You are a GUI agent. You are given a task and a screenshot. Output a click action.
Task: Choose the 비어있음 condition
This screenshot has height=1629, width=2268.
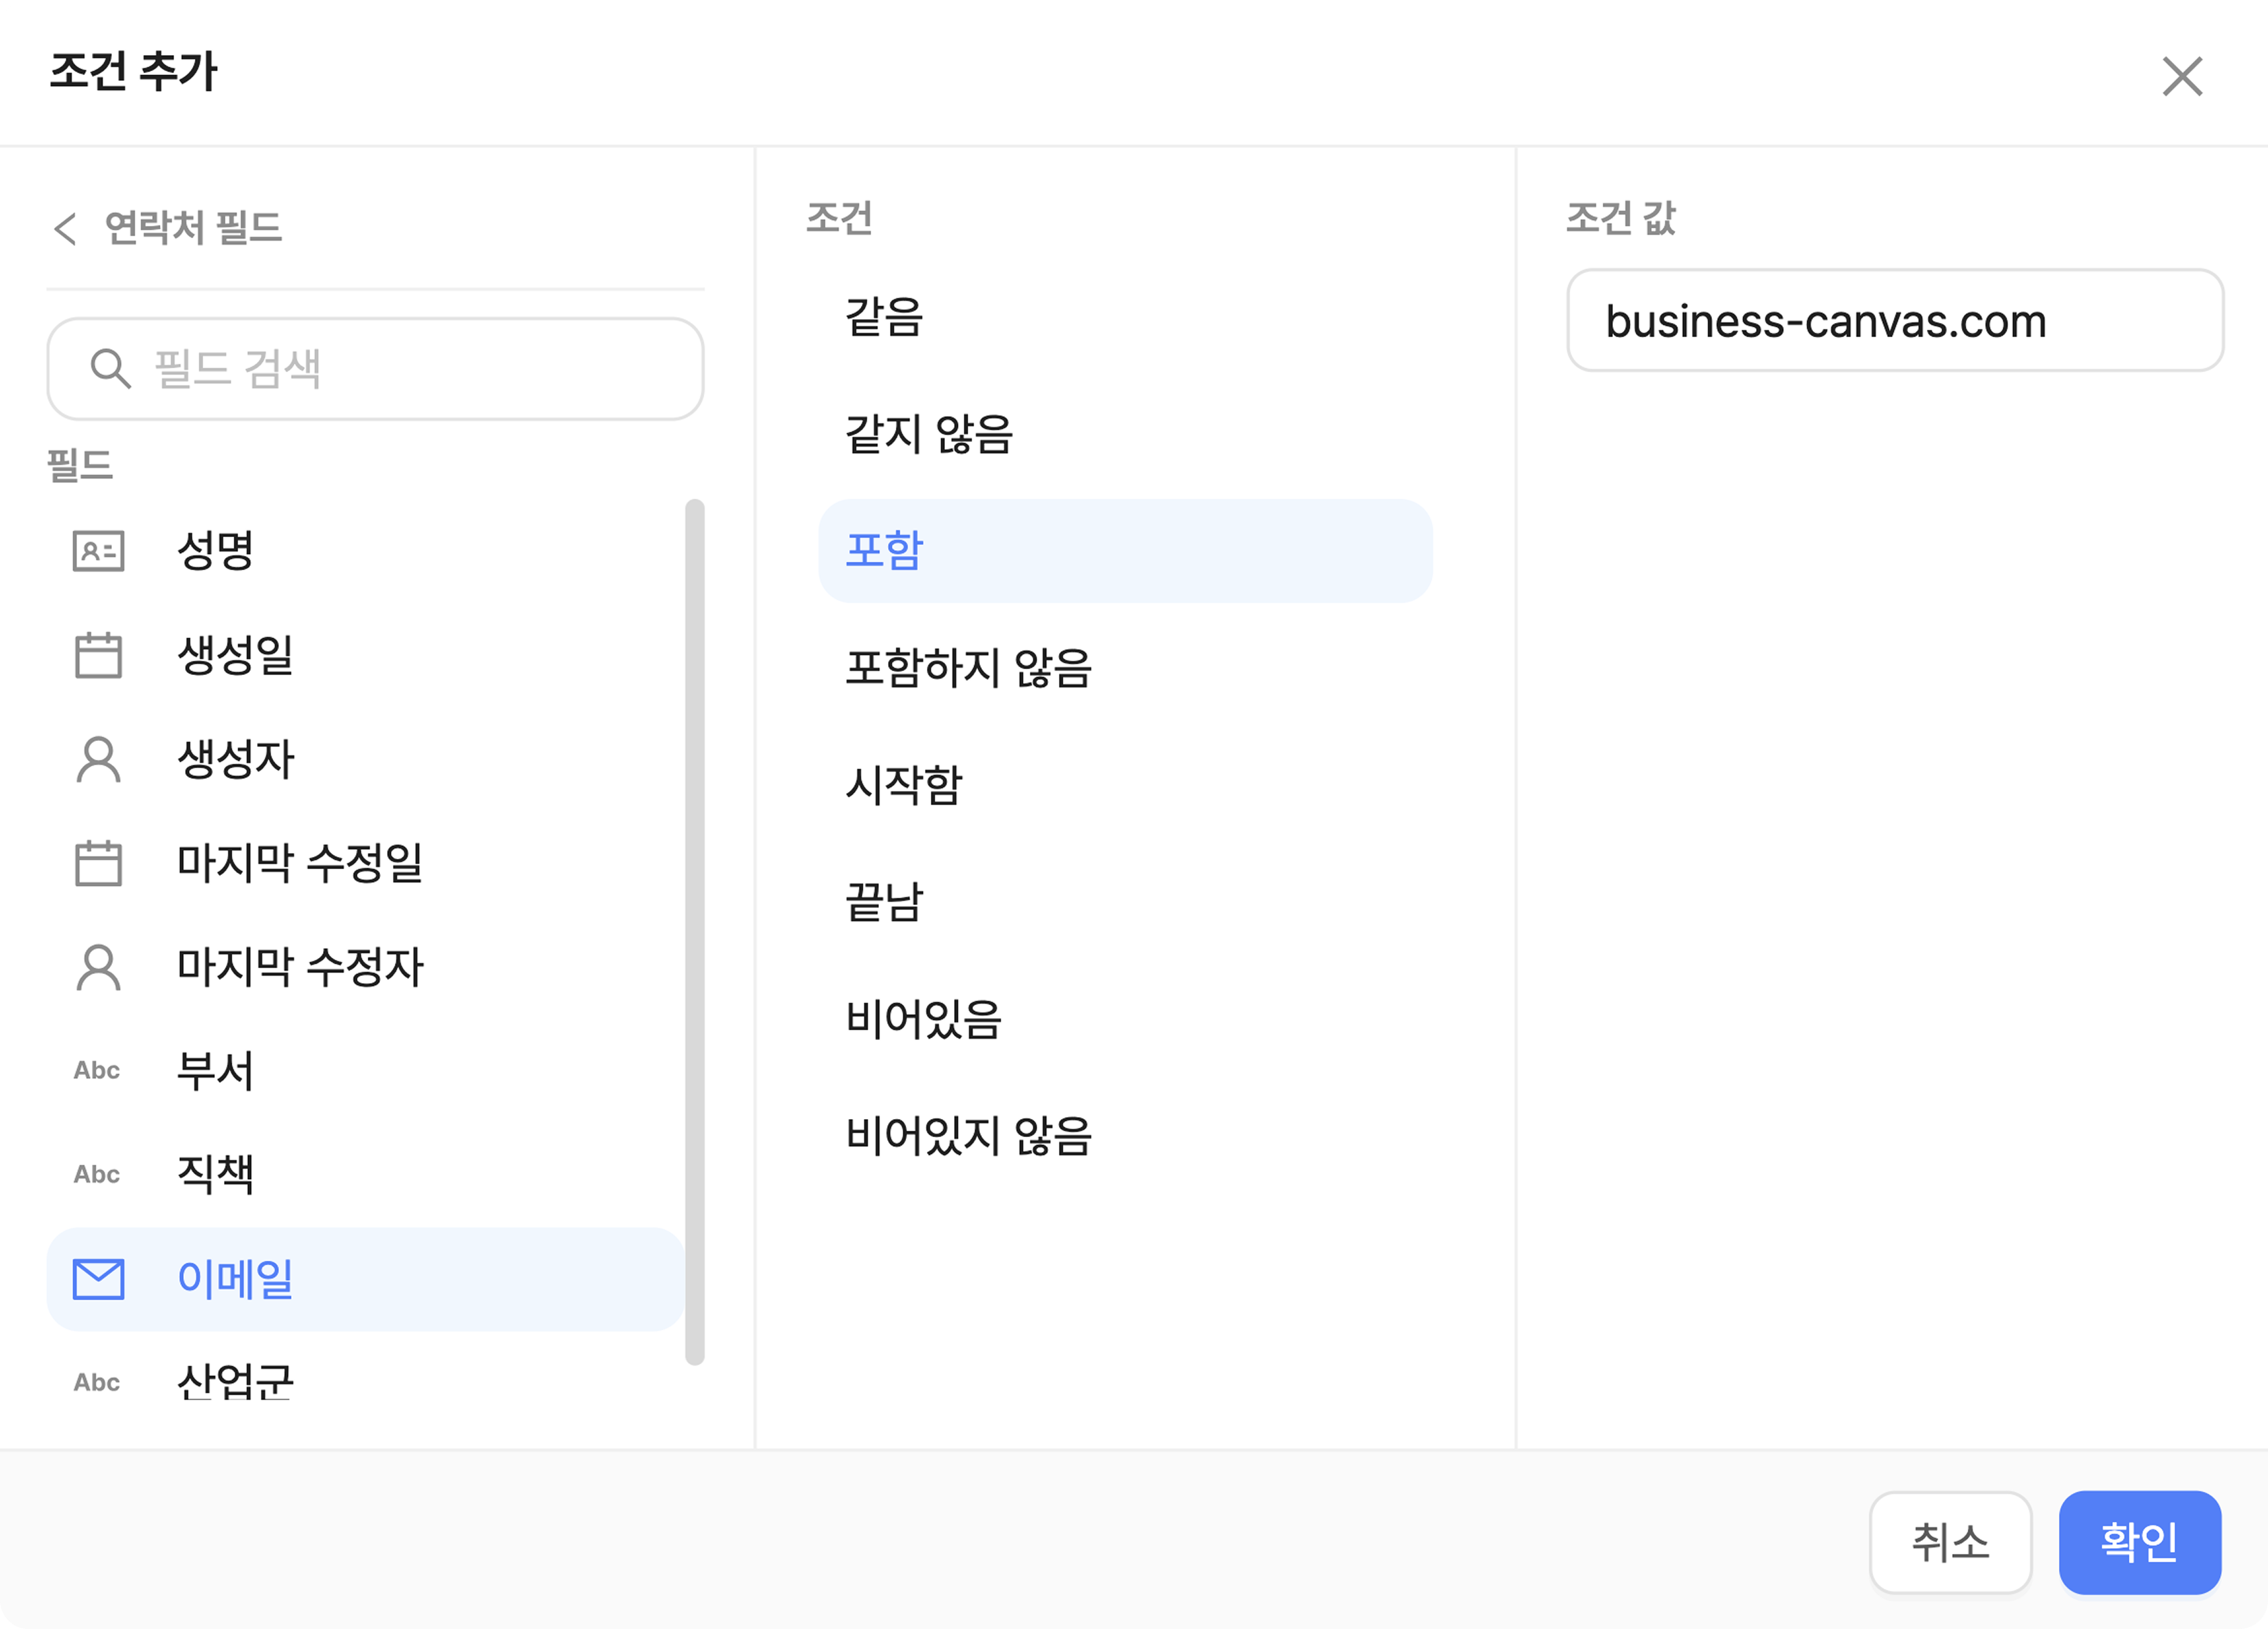click(x=923, y=1019)
